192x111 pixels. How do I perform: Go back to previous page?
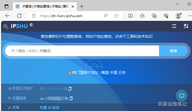click(8, 16)
